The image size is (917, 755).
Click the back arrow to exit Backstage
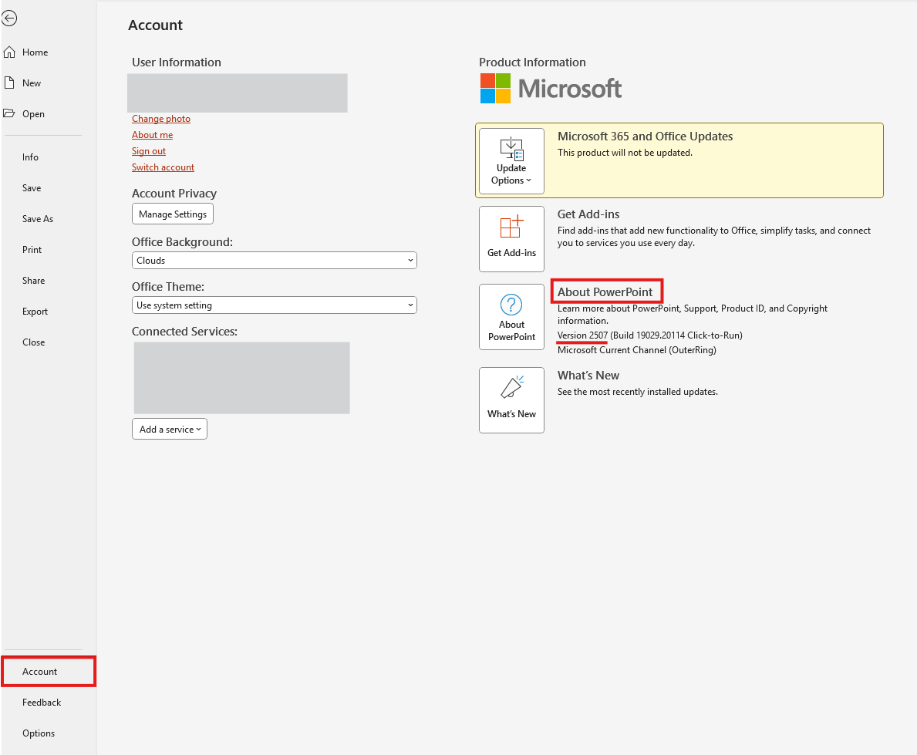pos(8,19)
